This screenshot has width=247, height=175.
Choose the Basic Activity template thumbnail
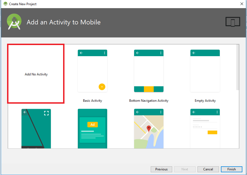click(92, 71)
